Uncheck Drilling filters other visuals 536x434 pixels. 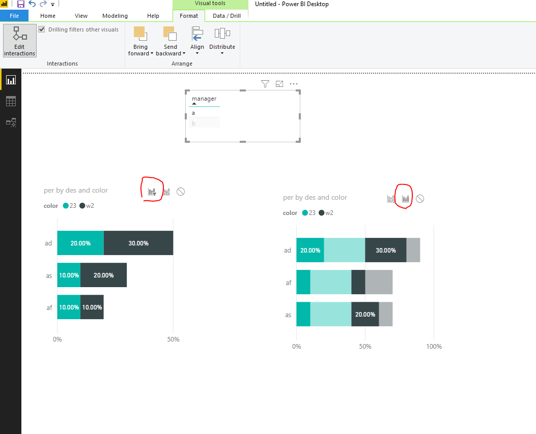click(x=42, y=29)
